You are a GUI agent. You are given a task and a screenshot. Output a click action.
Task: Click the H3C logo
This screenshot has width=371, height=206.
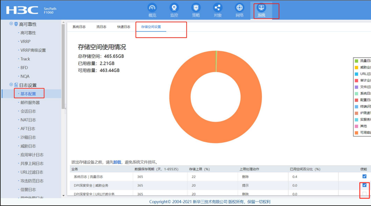(22, 10)
